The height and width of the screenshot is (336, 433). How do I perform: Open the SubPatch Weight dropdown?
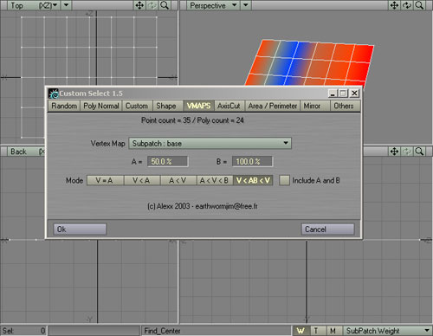coord(387,331)
